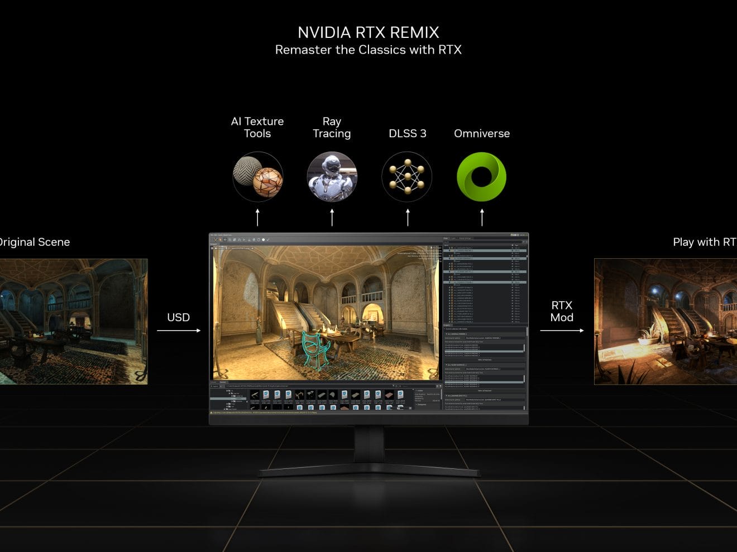Open the Original Scene image
Screen dimensions: 737x552
pyautogui.click(x=74, y=321)
